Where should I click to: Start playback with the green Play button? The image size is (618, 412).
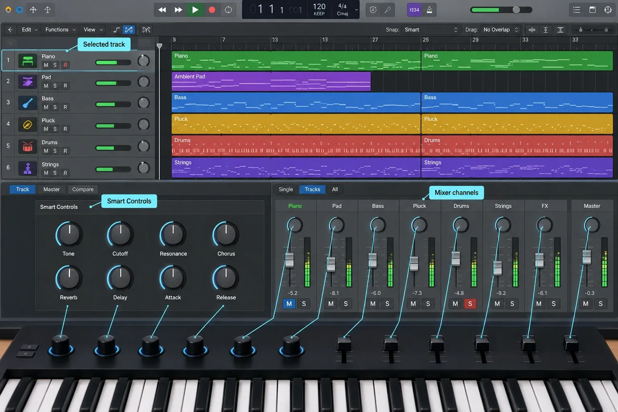195,10
